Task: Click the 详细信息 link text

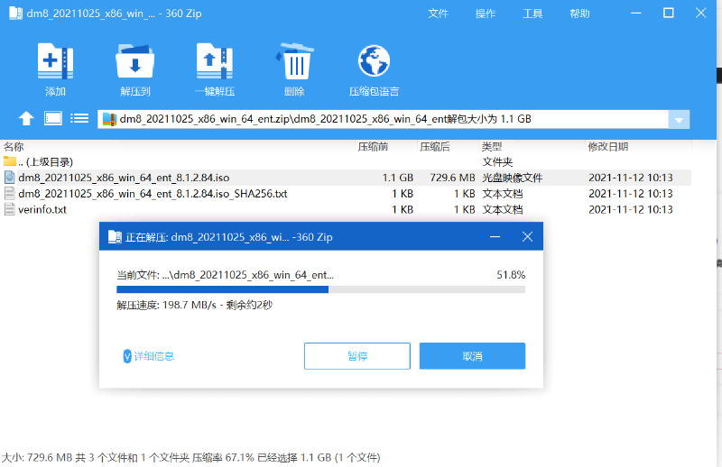Action: tap(153, 356)
